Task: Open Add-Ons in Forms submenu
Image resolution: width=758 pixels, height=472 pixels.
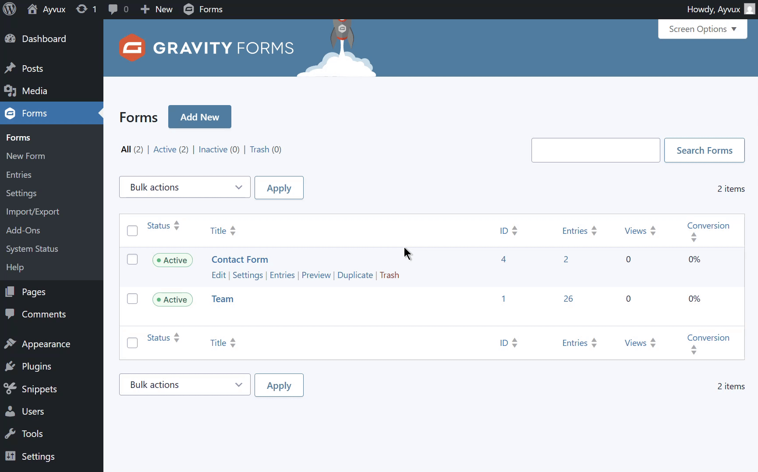Action: (x=23, y=230)
